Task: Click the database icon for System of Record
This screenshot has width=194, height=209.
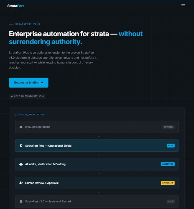Action: (x=21, y=202)
